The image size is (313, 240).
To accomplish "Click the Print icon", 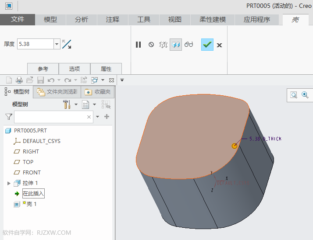I will (19, 80).
